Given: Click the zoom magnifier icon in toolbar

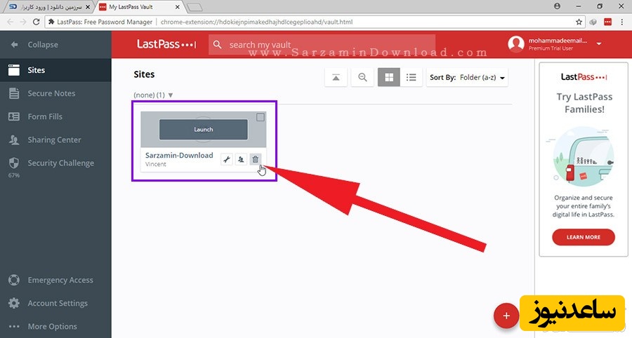Looking at the screenshot, I should pyautogui.click(x=362, y=77).
